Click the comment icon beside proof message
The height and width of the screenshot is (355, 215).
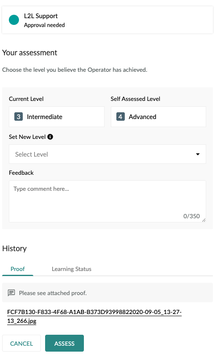(x=11, y=293)
